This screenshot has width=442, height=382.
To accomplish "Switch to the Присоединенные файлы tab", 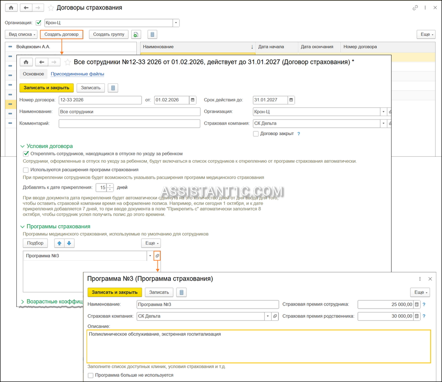I will click(77, 74).
